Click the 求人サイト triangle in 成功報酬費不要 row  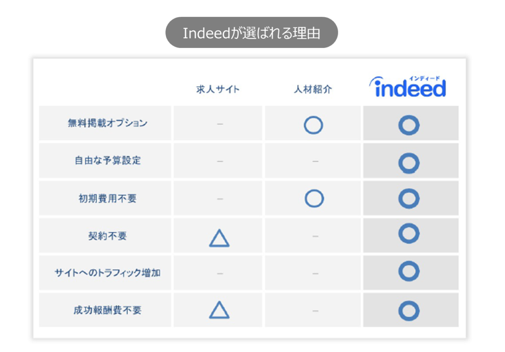click(219, 310)
